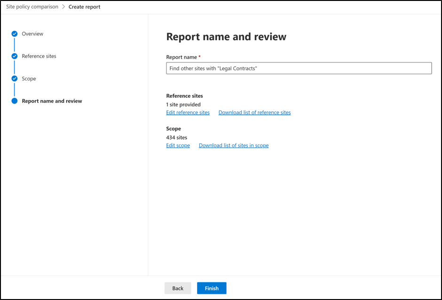Open the Edit reference sites link

pos(188,112)
